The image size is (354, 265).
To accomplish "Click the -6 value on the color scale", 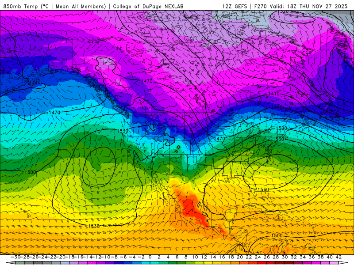I will (x=123, y=257).
